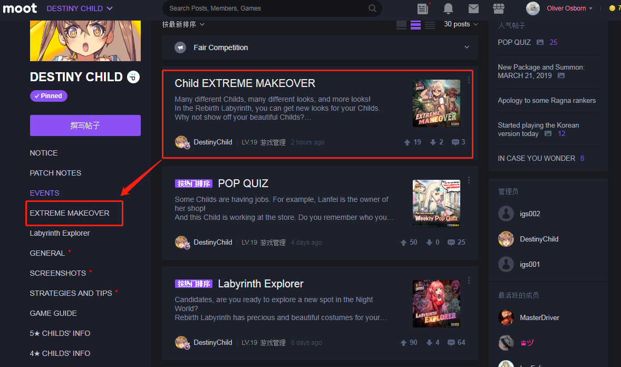Click igs002's avatar in the admin list
Screen dimensions: 621x367
pyautogui.click(x=506, y=214)
